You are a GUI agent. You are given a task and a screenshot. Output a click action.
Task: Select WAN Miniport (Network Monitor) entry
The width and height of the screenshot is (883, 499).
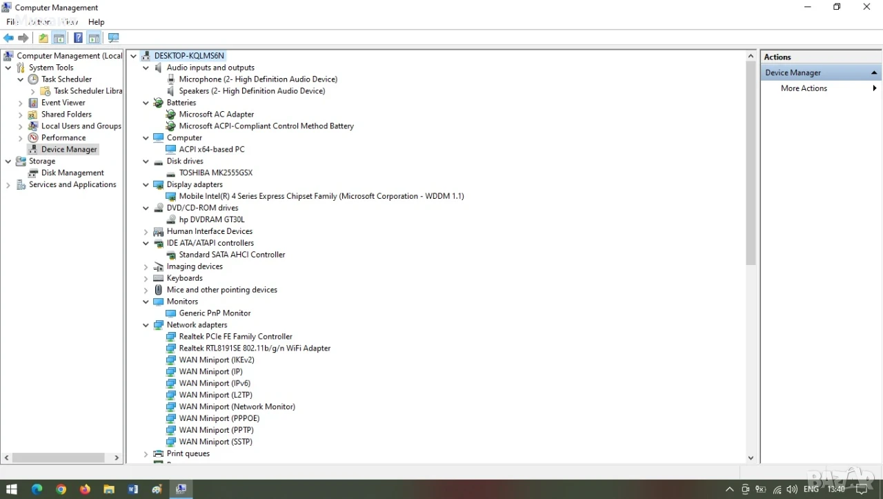(x=237, y=407)
